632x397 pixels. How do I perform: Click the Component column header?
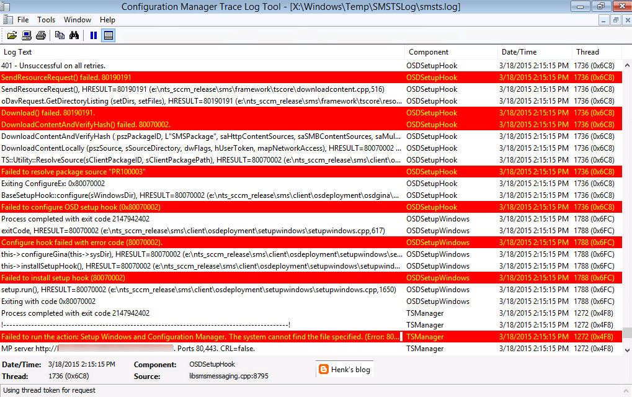(451, 52)
